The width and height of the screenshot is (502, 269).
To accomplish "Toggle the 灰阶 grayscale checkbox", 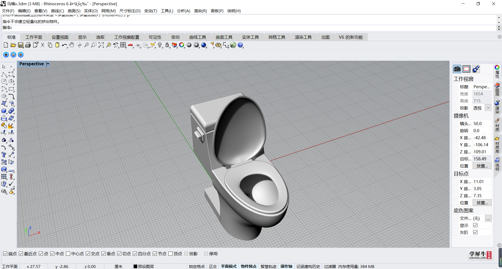I will click(475, 232).
